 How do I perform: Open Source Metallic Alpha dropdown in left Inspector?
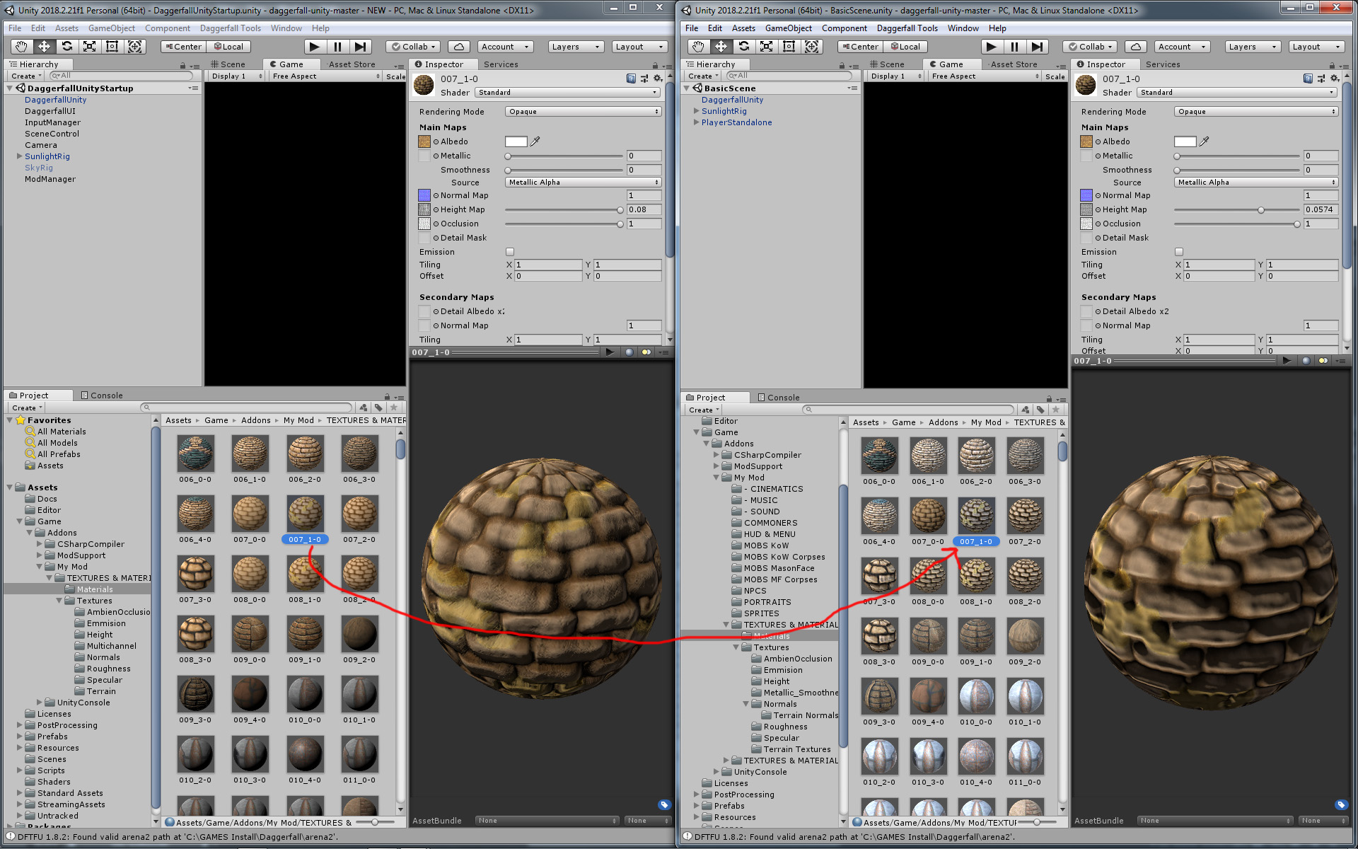pos(584,183)
